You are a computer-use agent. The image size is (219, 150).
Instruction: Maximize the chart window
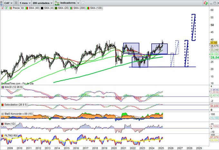point(215,3)
